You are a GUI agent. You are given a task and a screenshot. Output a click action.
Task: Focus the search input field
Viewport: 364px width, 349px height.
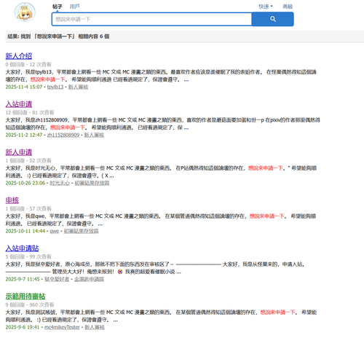[152, 19]
